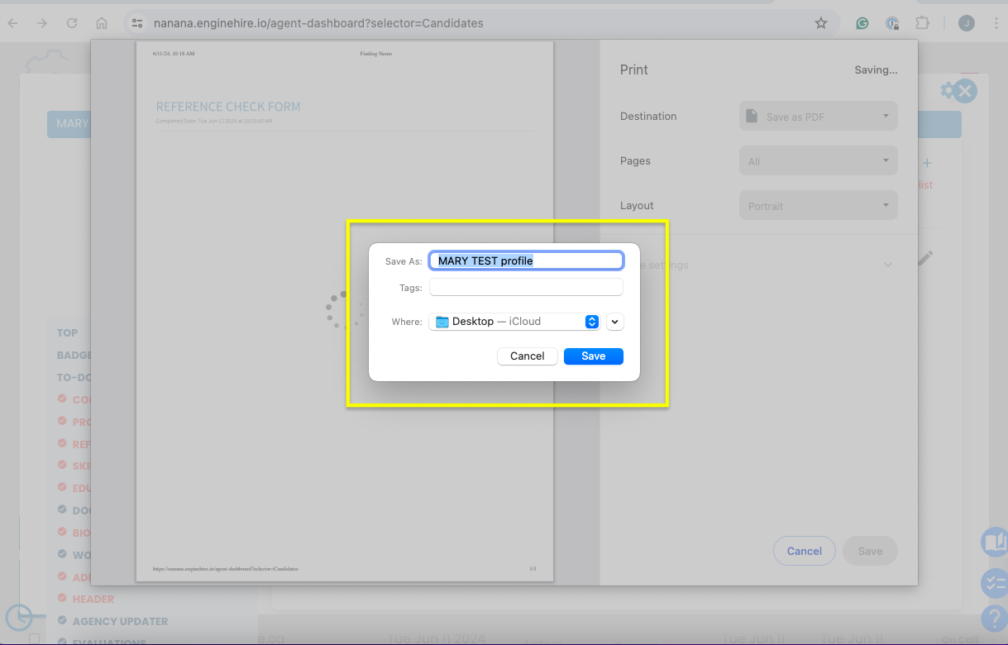The image size is (1008, 645).
Task: Click the clock icon at bottom left
Action: tap(19, 617)
